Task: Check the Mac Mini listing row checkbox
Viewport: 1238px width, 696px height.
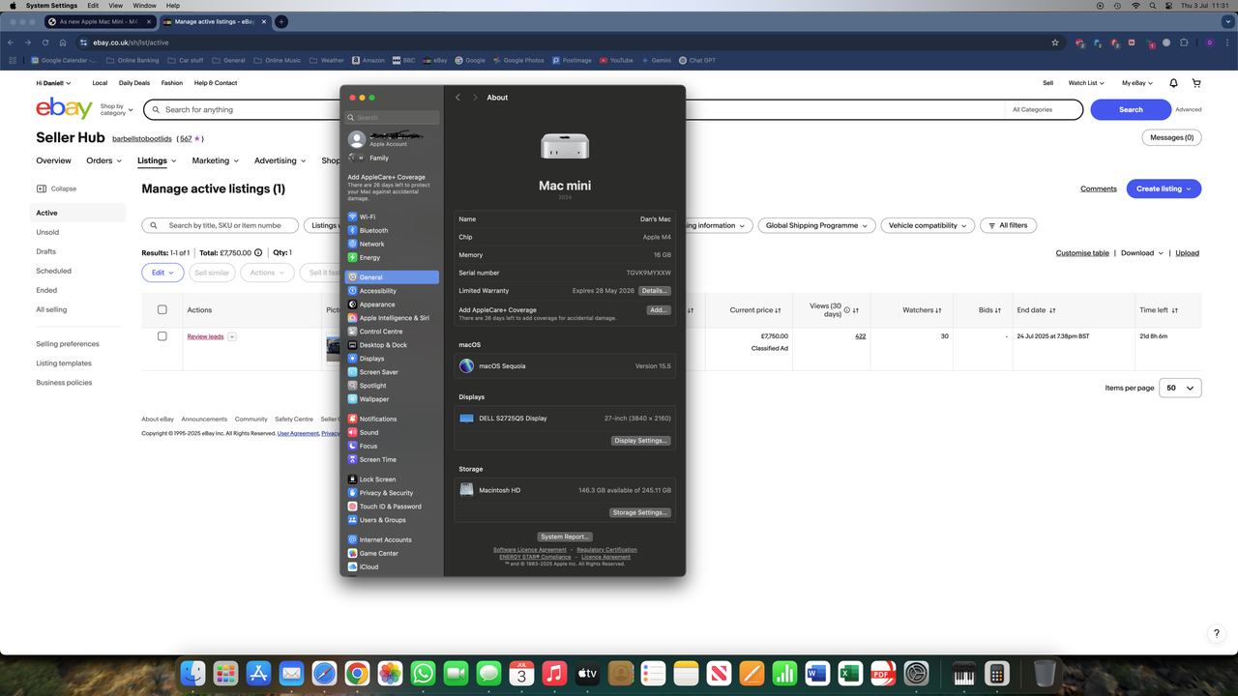Action: click(162, 335)
